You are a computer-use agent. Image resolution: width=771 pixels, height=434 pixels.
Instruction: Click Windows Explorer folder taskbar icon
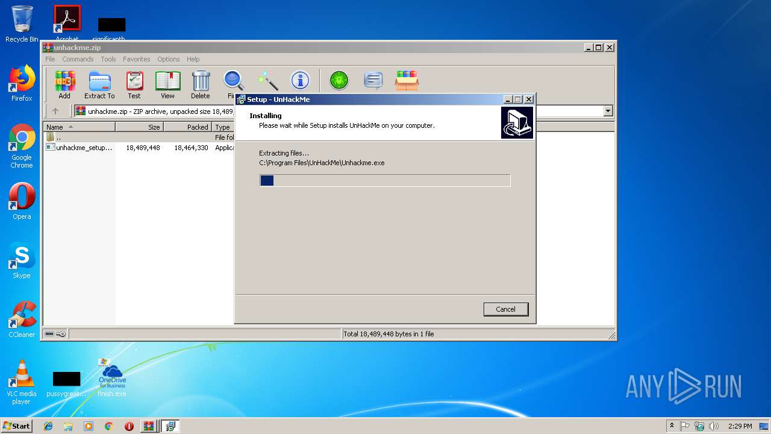pyautogui.click(x=68, y=426)
